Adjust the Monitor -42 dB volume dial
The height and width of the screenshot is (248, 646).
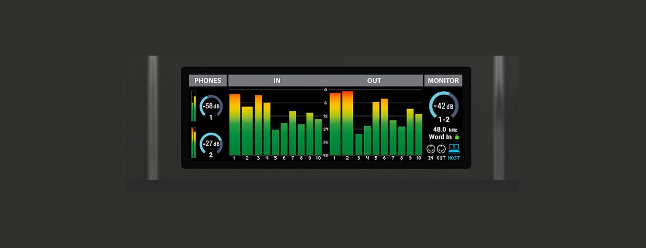tap(443, 106)
